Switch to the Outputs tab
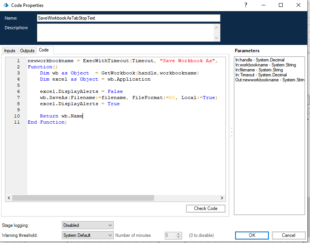This screenshot has height=243, width=310. [27, 50]
